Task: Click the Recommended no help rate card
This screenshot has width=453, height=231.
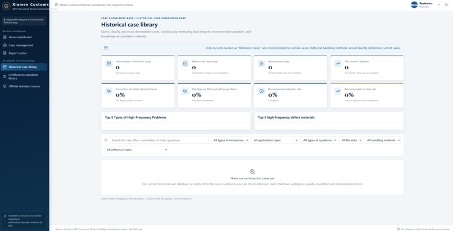Action: pyautogui.click(x=367, y=96)
